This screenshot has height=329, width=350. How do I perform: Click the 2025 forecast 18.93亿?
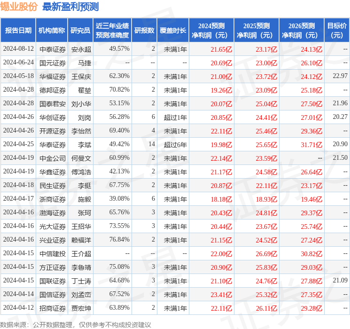tap(266, 199)
